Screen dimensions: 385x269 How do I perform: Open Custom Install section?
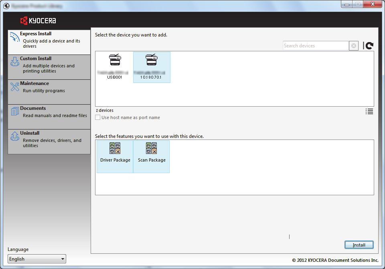[49, 67]
